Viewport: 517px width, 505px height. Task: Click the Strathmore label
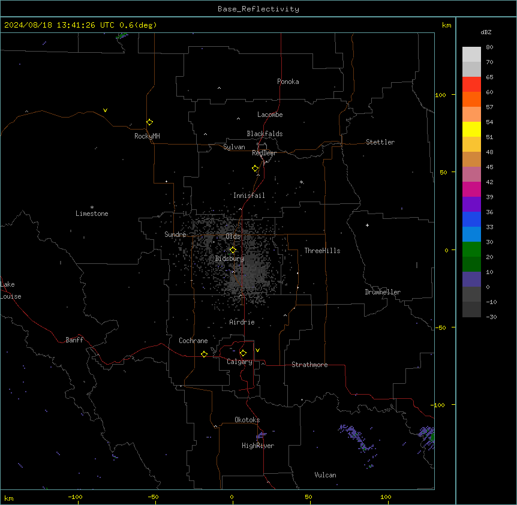point(309,365)
